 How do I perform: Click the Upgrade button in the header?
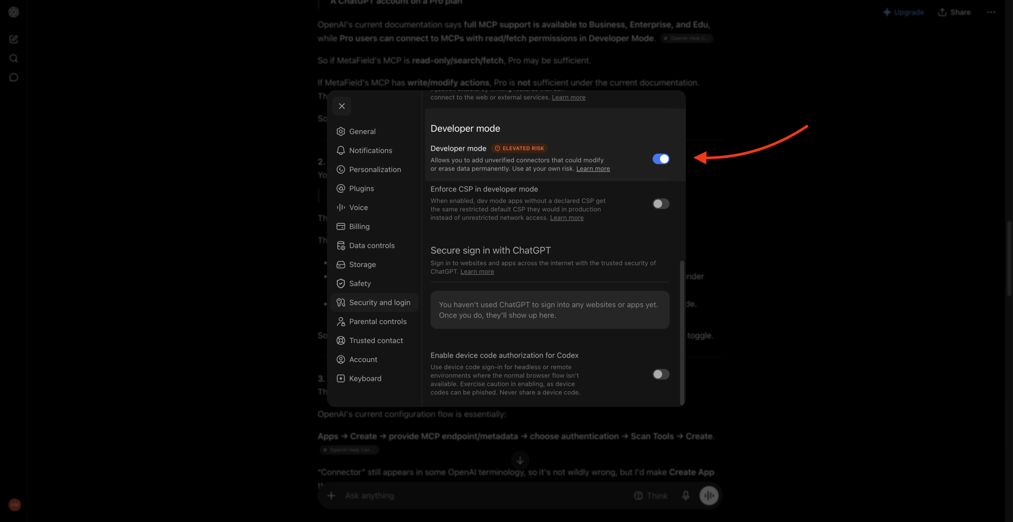pyautogui.click(x=903, y=12)
